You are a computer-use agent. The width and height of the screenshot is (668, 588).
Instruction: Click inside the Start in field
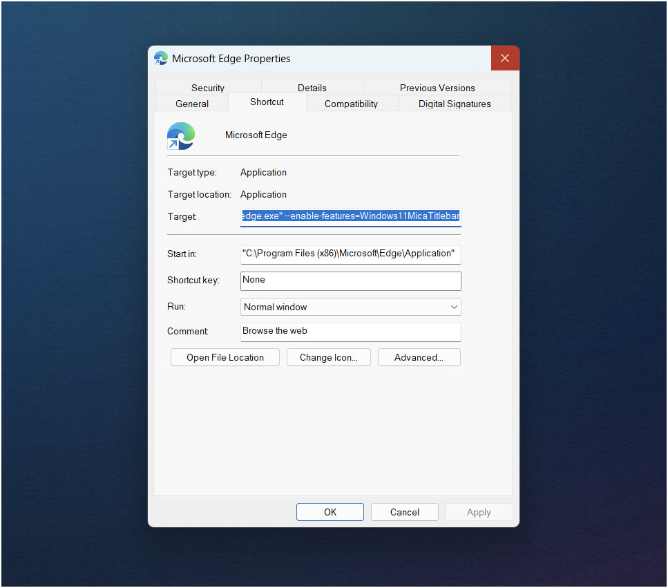[x=351, y=254]
